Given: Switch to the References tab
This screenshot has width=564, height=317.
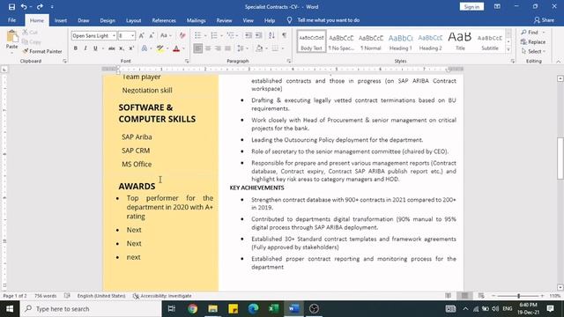Looking at the screenshot, I should [x=164, y=20].
